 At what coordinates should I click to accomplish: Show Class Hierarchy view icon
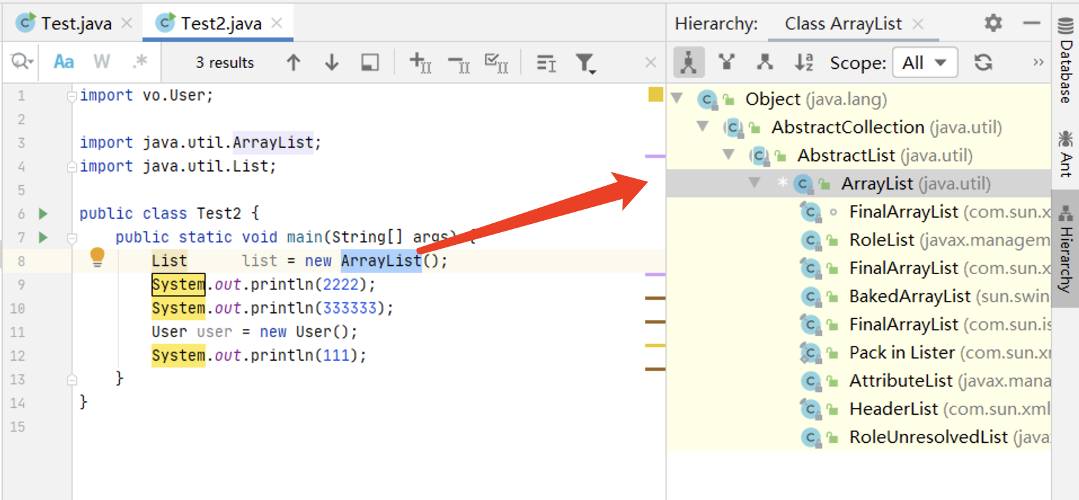coord(688,62)
